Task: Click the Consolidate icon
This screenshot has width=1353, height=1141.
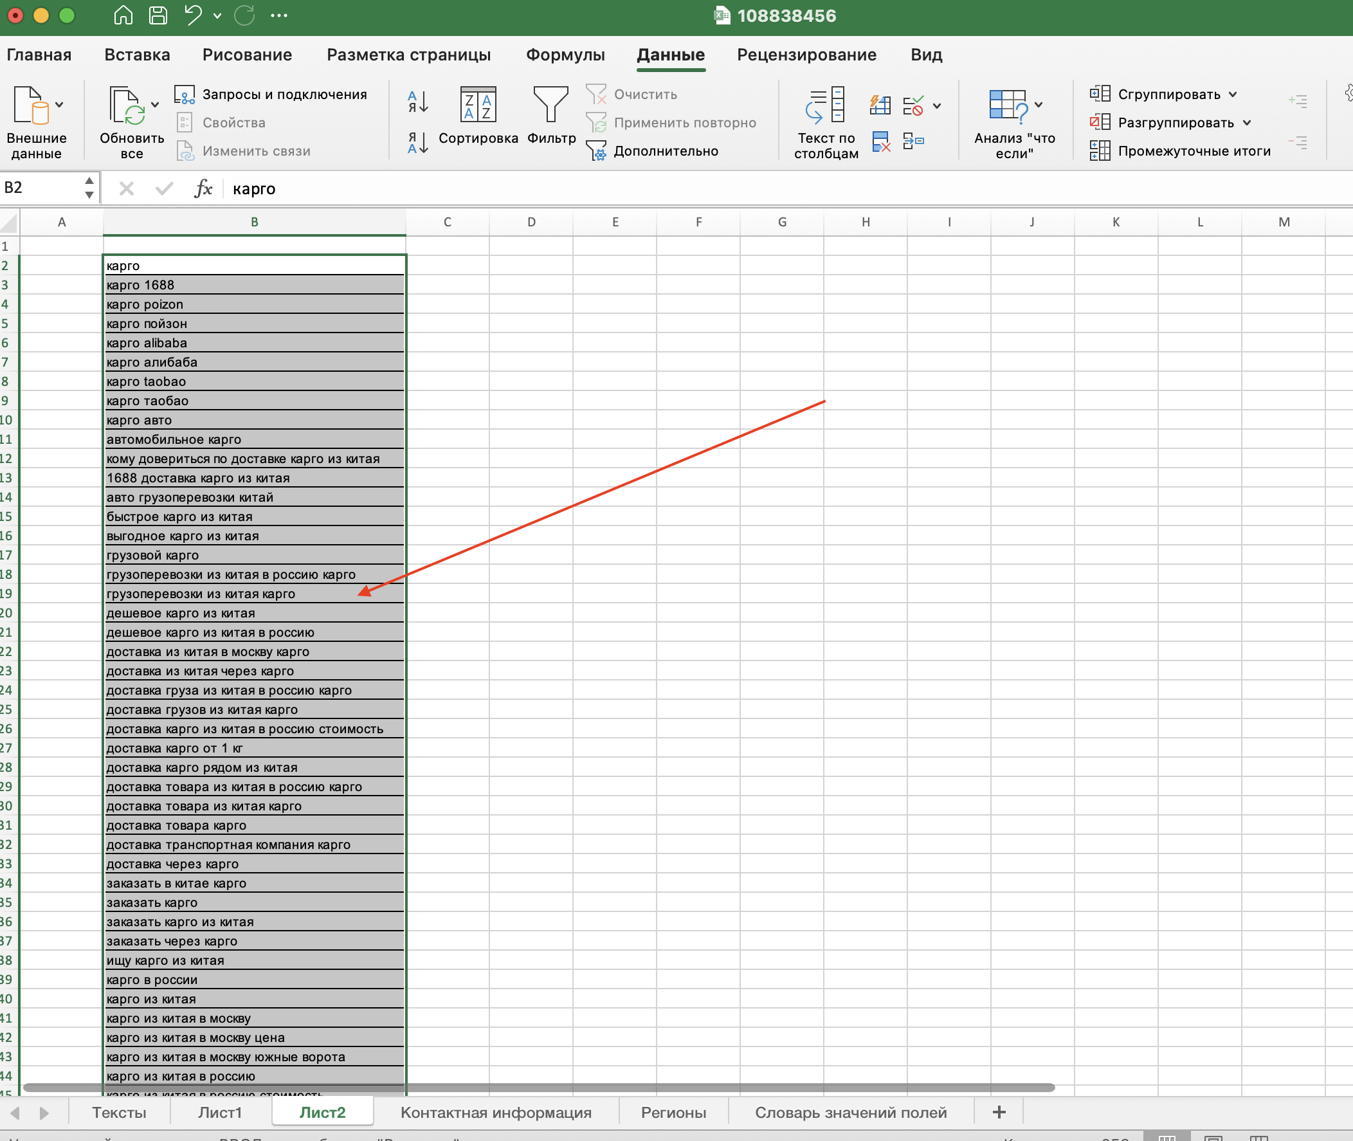Action: 913,140
